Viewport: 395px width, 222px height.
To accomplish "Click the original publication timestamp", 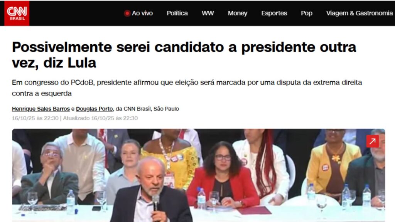I will 35,118.
